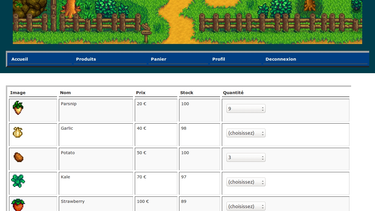This screenshot has height=211, width=375.
Task: Open the Potato quantity dropdown showing 3
Action: pyautogui.click(x=246, y=158)
